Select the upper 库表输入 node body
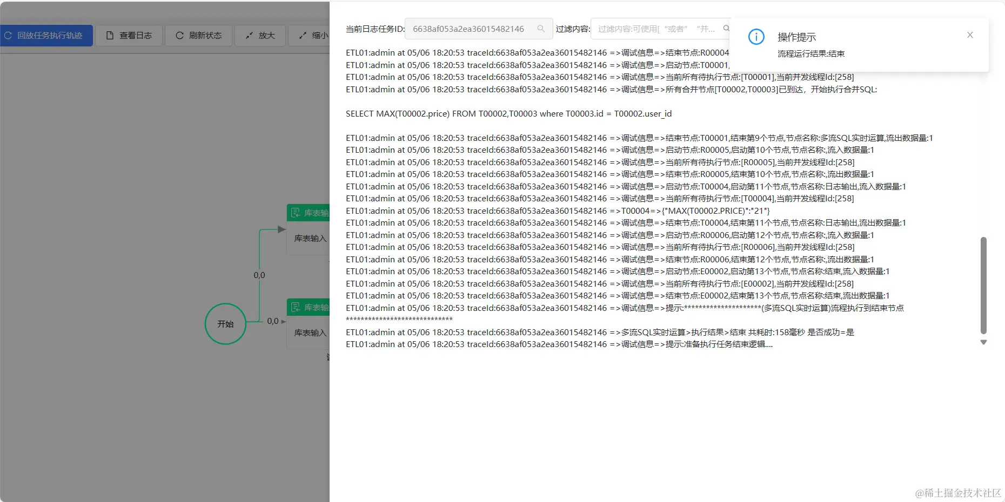 pyautogui.click(x=308, y=238)
